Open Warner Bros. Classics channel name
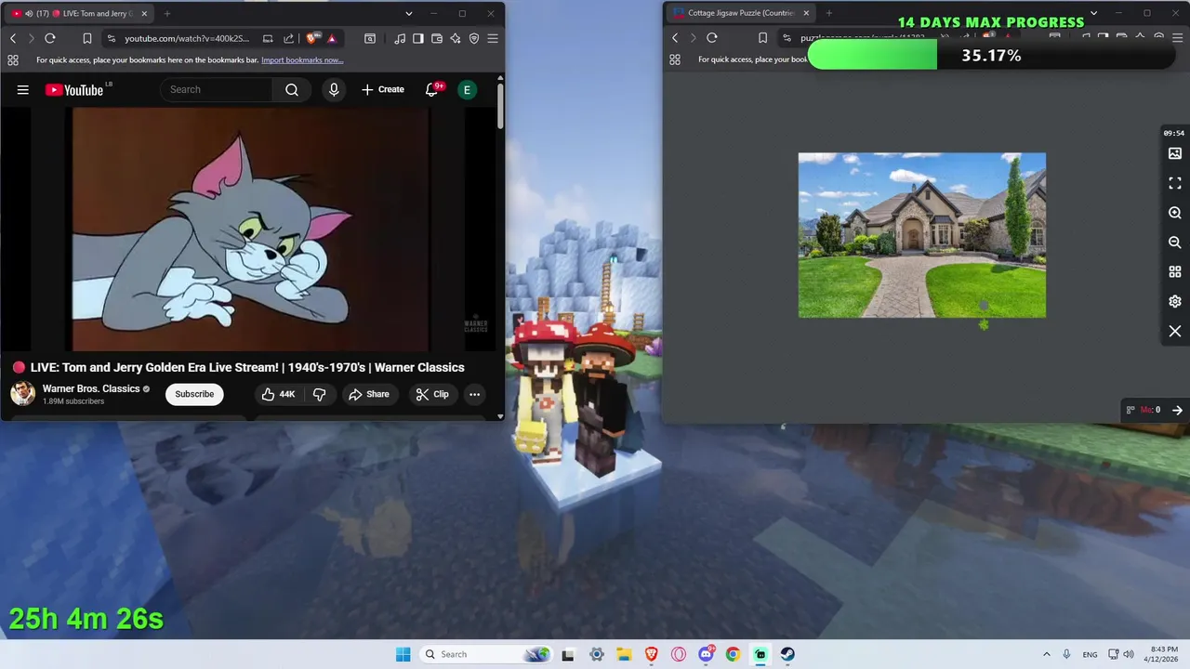The image size is (1190, 669). click(91, 388)
